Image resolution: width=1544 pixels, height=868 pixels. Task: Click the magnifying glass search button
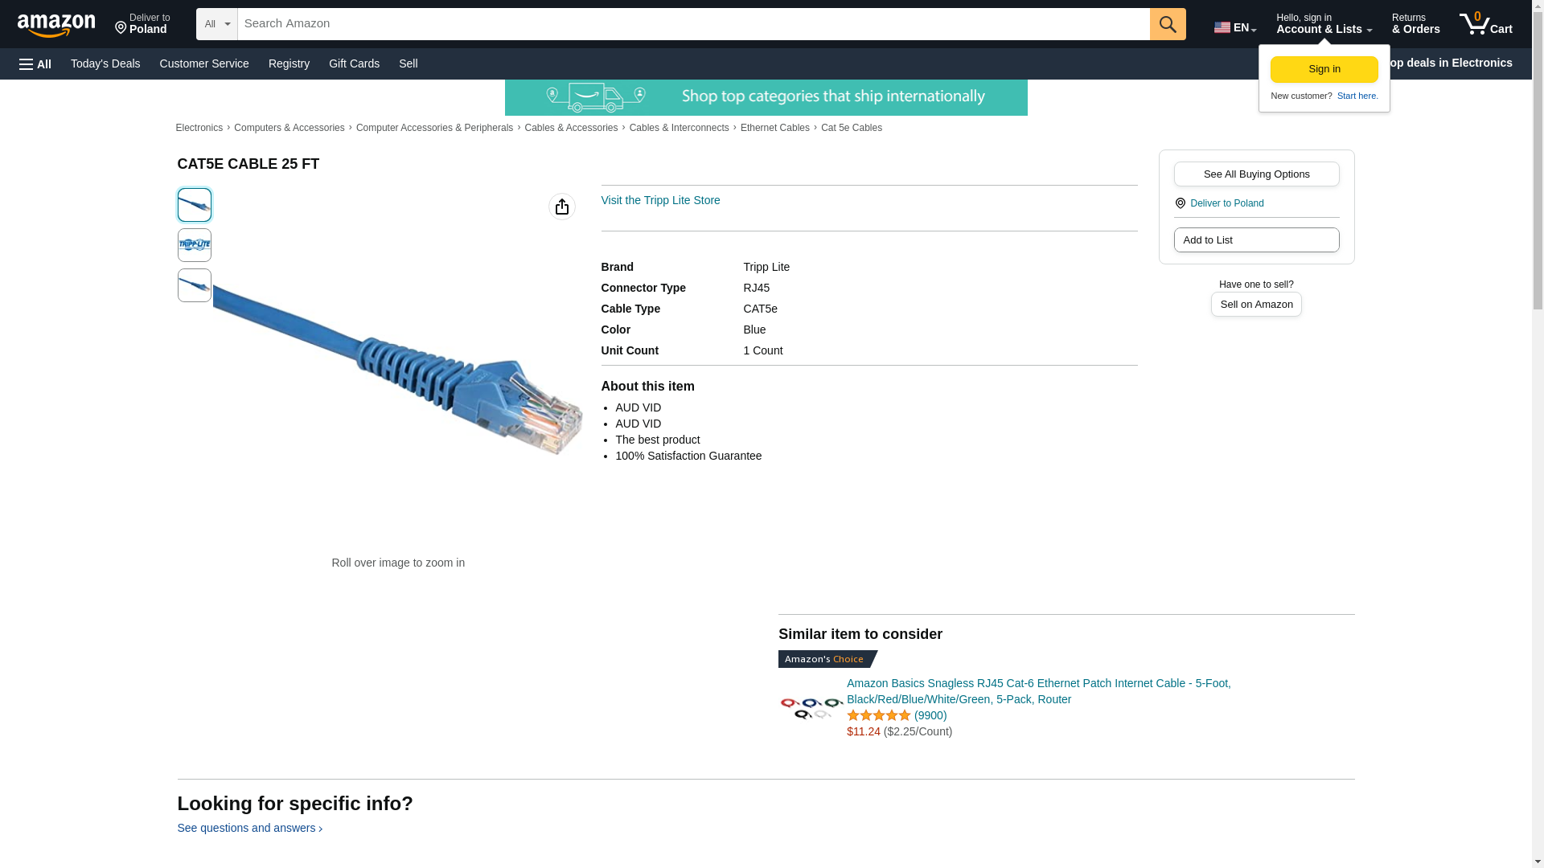1168,24
